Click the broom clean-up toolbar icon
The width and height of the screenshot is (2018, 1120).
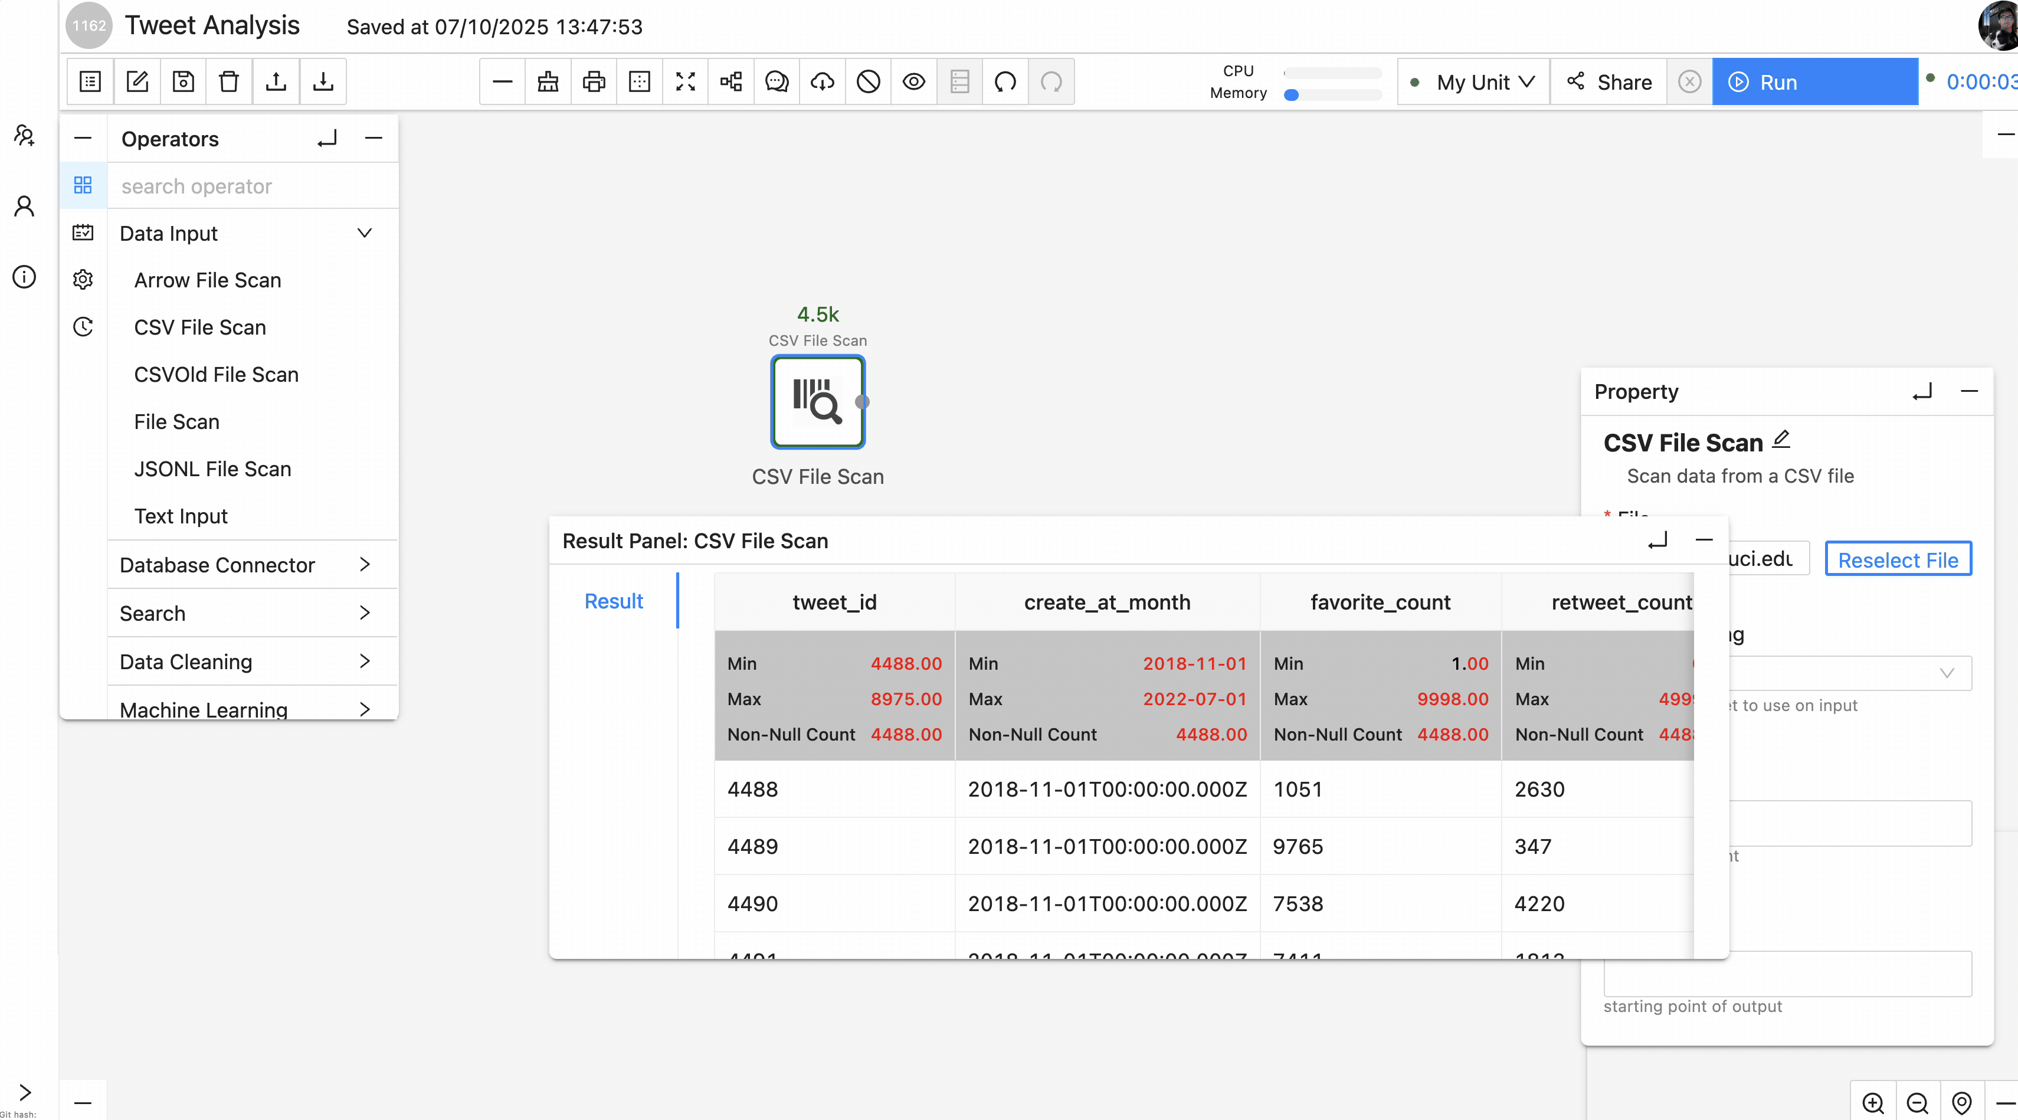548,81
